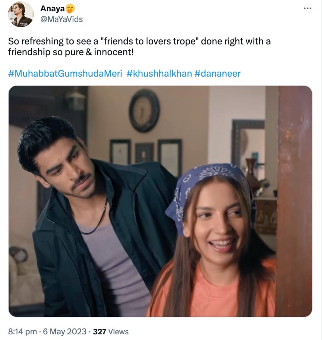
Task: Click the wall clock in the photo
Action: (144, 111)
